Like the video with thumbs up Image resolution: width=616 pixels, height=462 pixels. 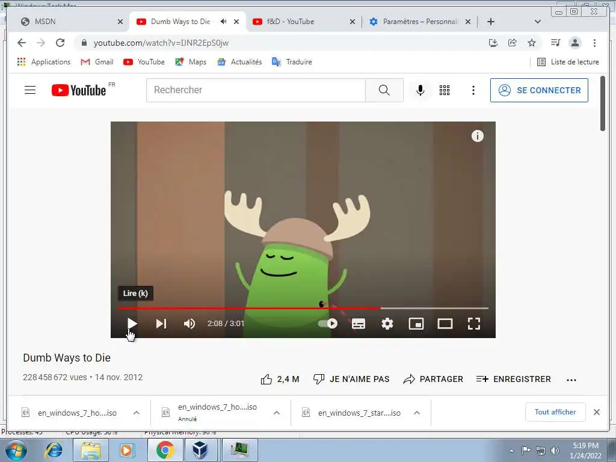point(280,379)
